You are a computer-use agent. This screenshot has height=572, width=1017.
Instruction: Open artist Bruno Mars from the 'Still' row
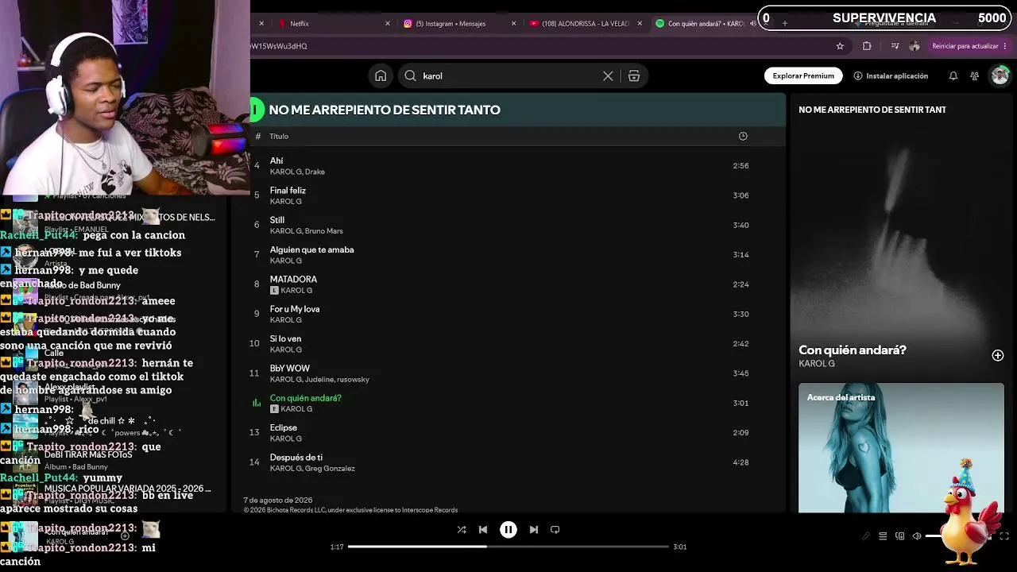pos(324,231)
